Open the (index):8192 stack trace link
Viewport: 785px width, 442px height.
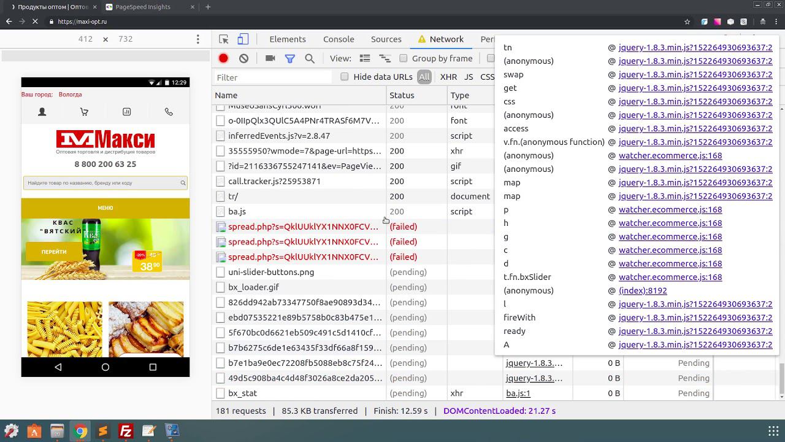[x=643, y=290]
